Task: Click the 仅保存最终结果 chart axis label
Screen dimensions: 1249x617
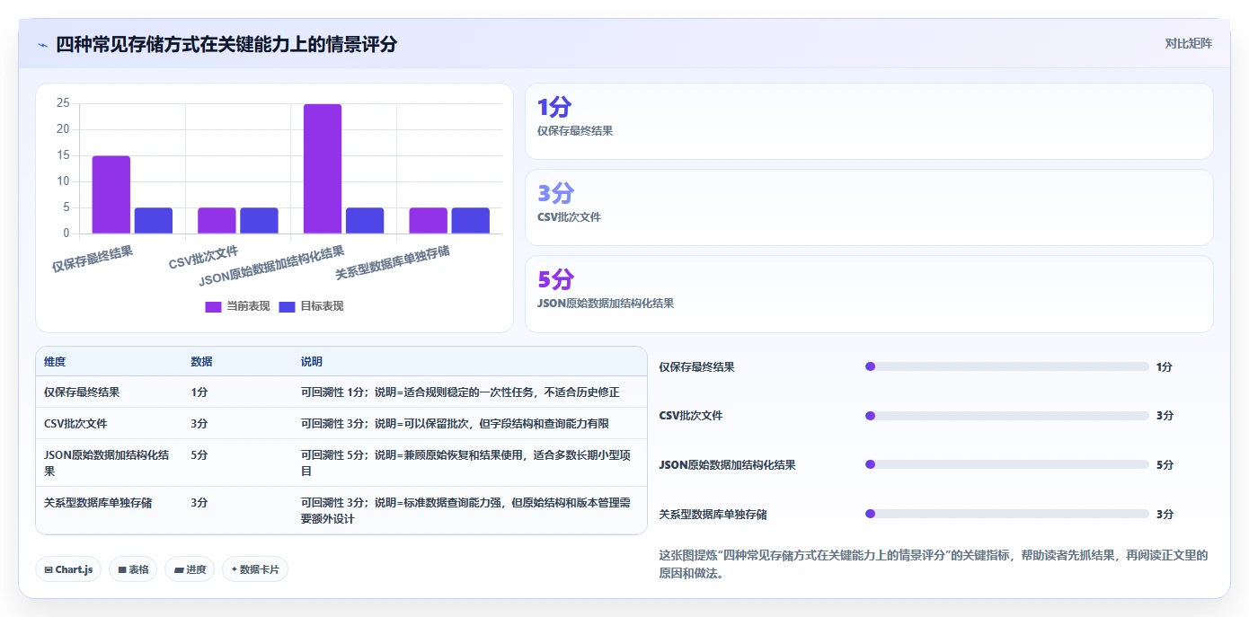Action: coord(93,259)
